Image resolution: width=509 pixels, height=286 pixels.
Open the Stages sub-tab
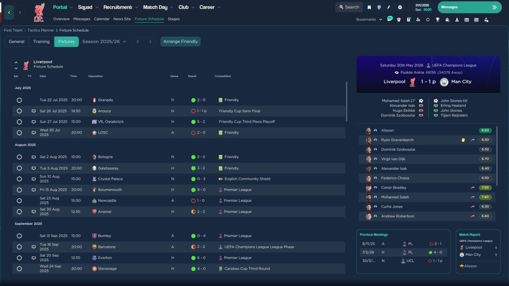174,19
